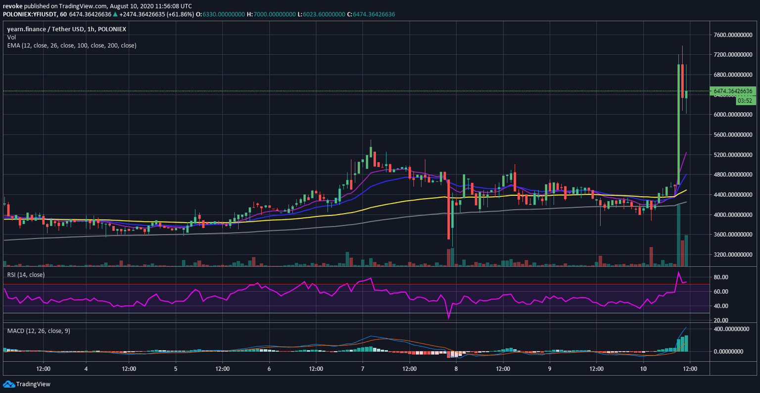Click the TradingView cloud logo icon
The width and height of the screenshot is (760, 393).
(9, 384)
